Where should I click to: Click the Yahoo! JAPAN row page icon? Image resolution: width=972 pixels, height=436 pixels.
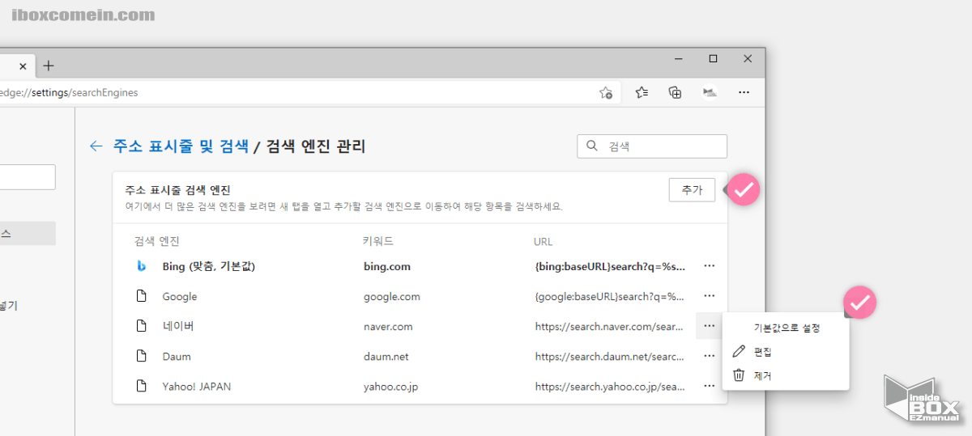141,386
